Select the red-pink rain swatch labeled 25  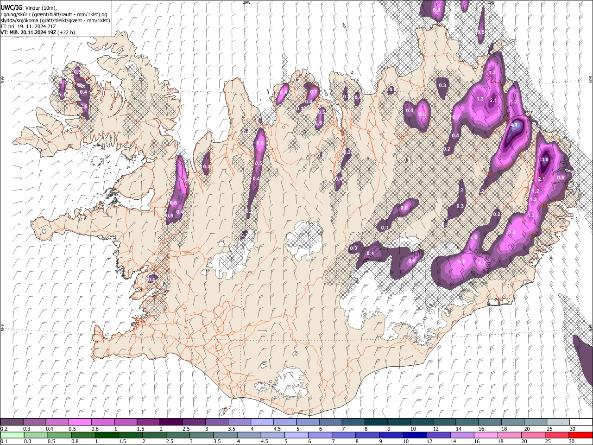point(557,435)
